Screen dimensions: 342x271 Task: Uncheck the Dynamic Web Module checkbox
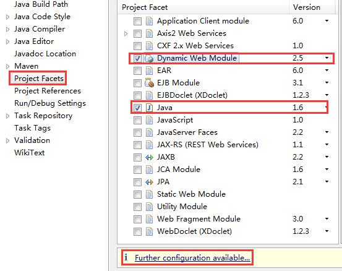coord(137,58)
